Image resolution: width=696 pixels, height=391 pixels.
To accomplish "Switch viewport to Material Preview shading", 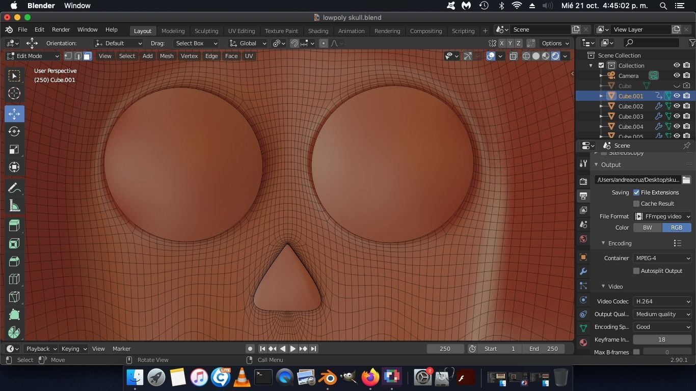I will pyautogui.click(x=546, y=56).
